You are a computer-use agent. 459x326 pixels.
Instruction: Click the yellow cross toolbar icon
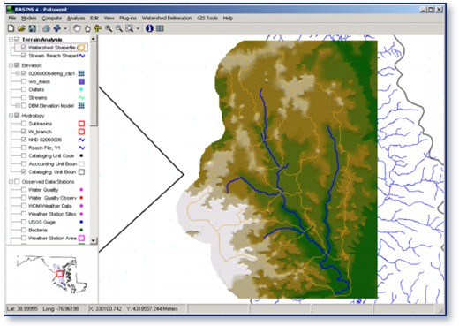tap(98, 28)
